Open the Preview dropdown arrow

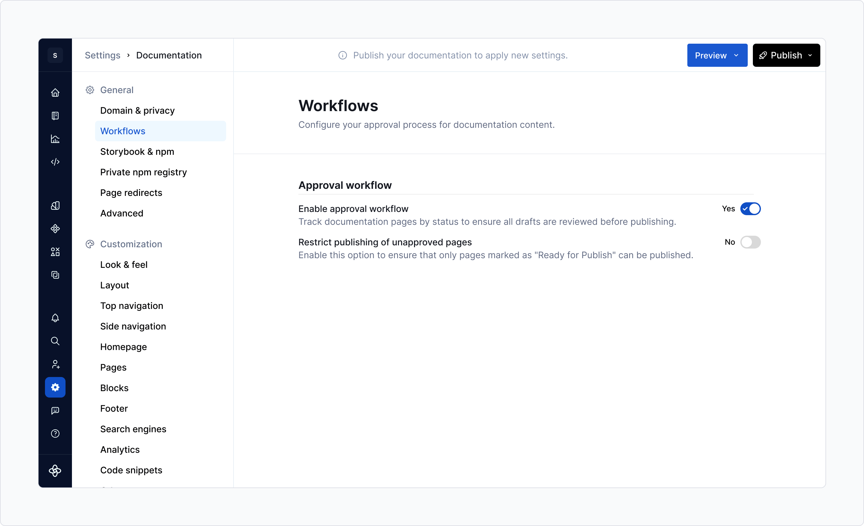[737, 55]
